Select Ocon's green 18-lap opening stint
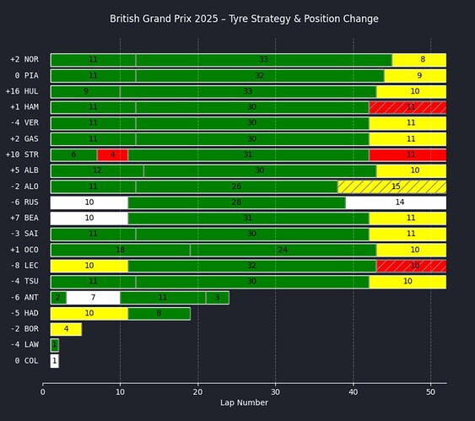This screenshot has width=475, height=421. 121,250
